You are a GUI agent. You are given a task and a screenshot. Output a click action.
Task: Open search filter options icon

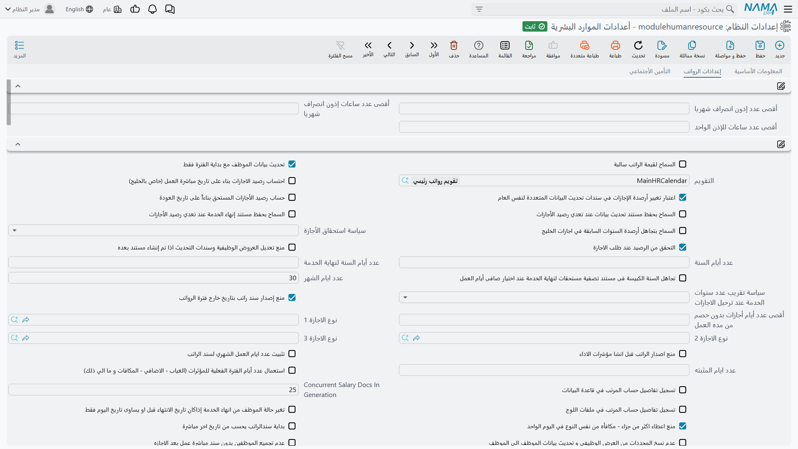479,9
